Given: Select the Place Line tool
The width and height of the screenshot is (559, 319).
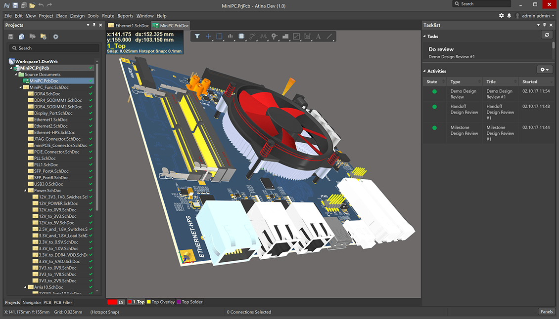Looking at the screenshot, I should (x=329, y=36).
